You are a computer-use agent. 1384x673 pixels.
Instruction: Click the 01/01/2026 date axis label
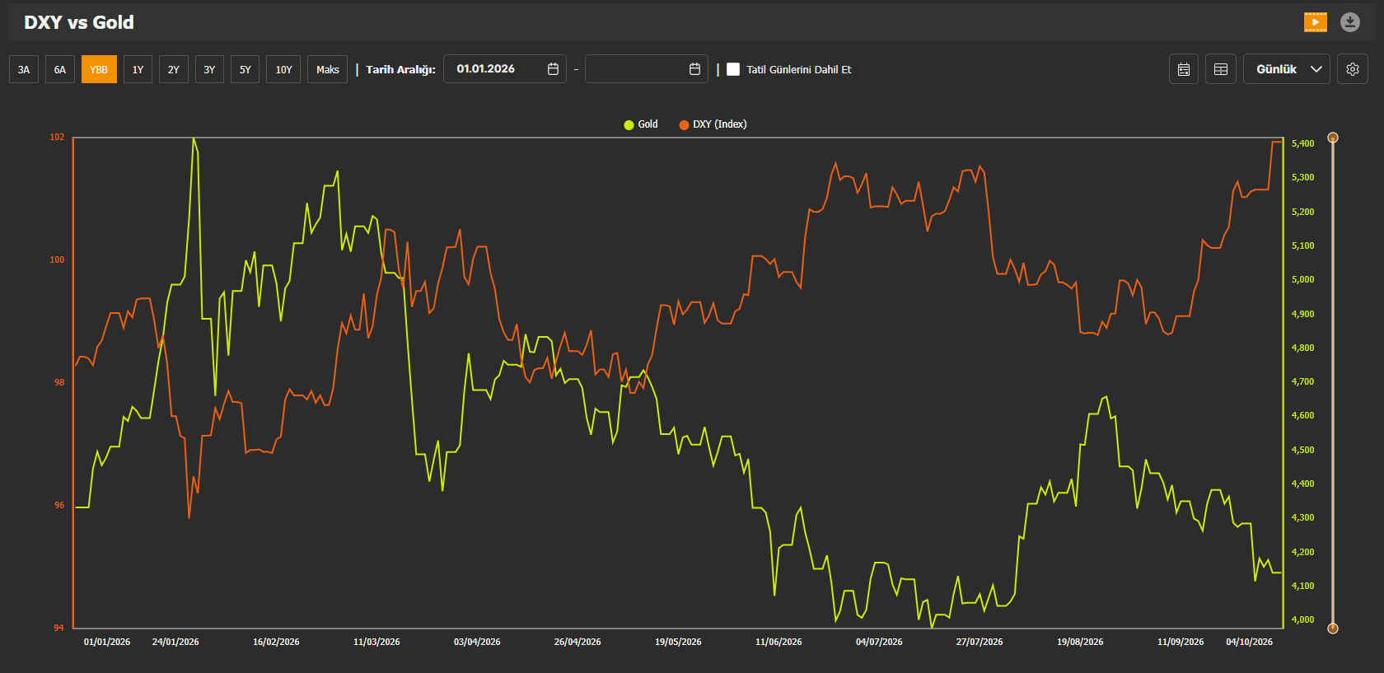pyautogui.click(x=107, y=642)
